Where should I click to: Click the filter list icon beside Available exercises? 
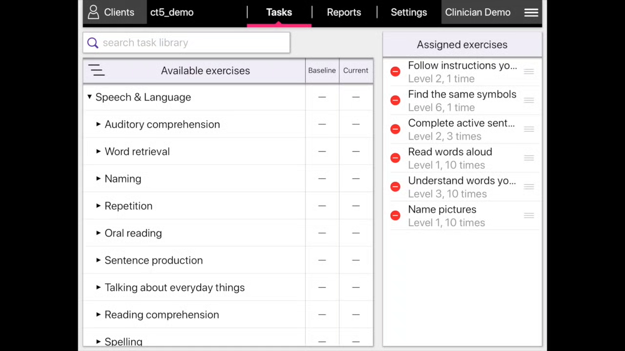pyautogui.click(x=97, y=71)
